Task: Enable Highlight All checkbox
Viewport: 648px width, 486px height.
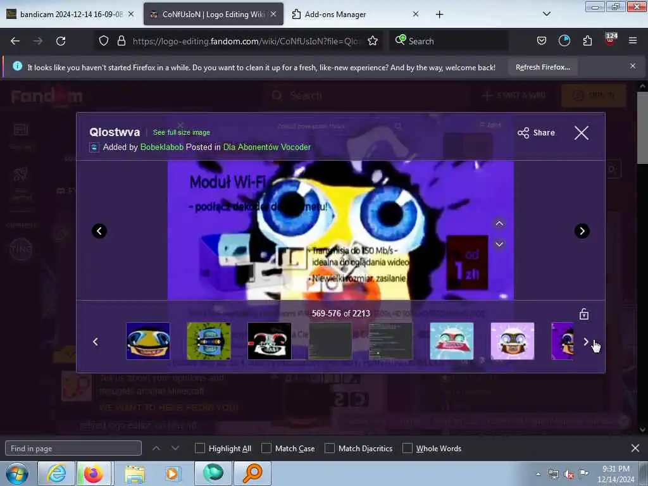Action: (199, 448)
